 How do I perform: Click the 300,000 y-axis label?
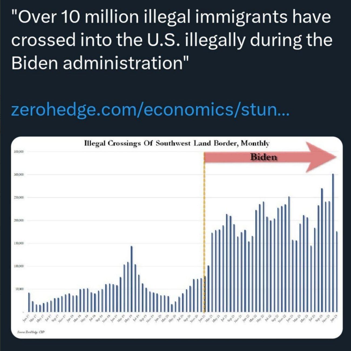click(19, 175)
